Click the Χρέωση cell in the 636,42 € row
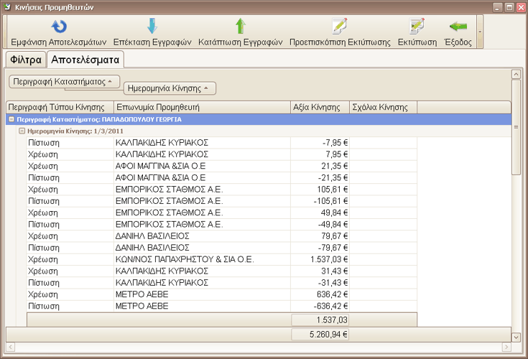 pos(70,294)
